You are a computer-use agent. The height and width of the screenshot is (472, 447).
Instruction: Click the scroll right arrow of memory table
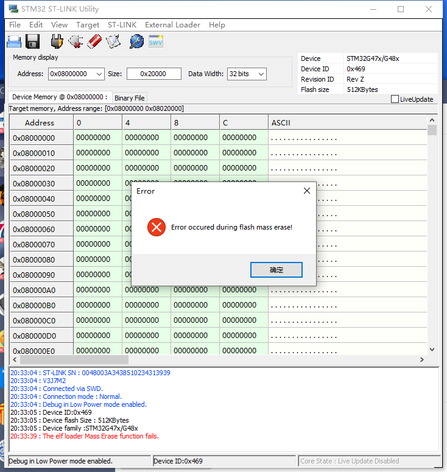click(x=421, y=359)
